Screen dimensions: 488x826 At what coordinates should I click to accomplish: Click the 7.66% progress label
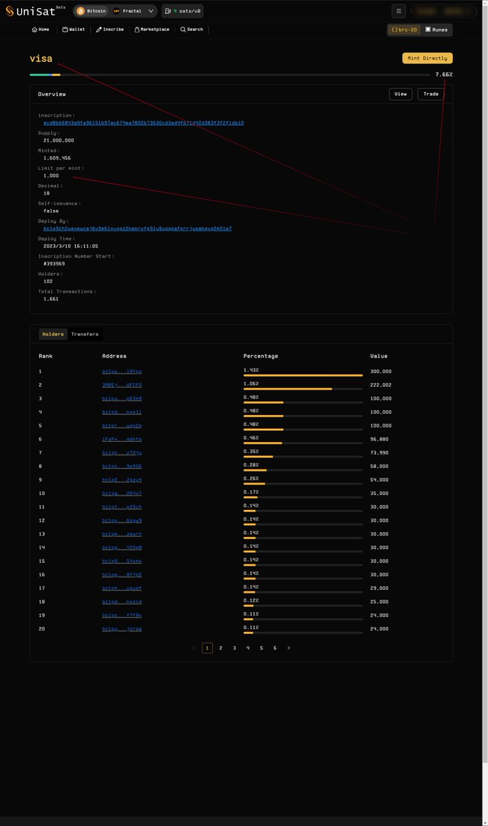coord(444,74)
